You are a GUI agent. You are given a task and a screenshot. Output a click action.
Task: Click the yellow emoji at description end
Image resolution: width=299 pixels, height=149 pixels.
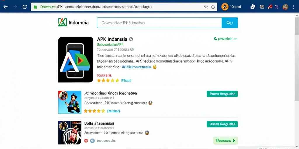coord(155,67)
